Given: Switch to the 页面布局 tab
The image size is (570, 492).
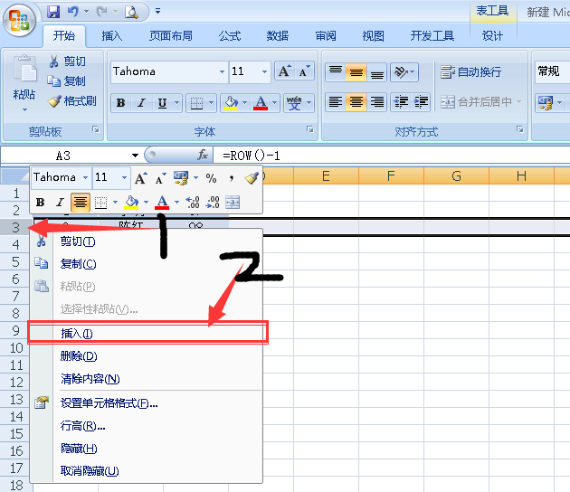Looking at the screenshot, I should tap(171, 35).
